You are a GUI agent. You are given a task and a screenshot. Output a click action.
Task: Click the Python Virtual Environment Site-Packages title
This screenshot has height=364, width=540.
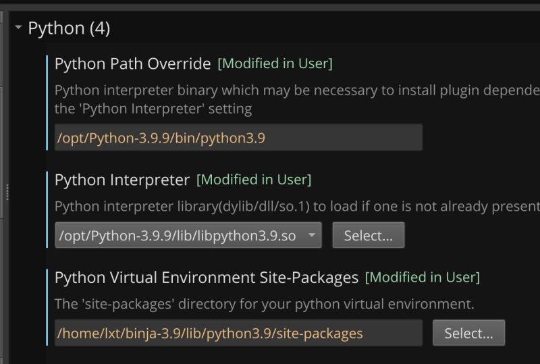[206, 277]
